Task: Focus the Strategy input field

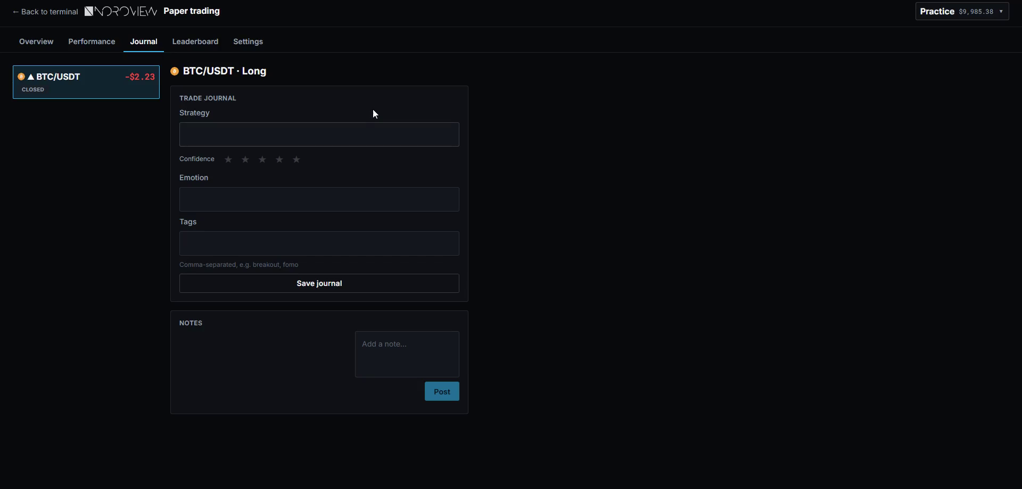Action: pos(319,134)
